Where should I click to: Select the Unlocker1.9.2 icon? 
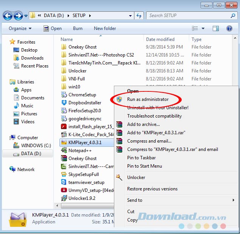click(64, 198)
